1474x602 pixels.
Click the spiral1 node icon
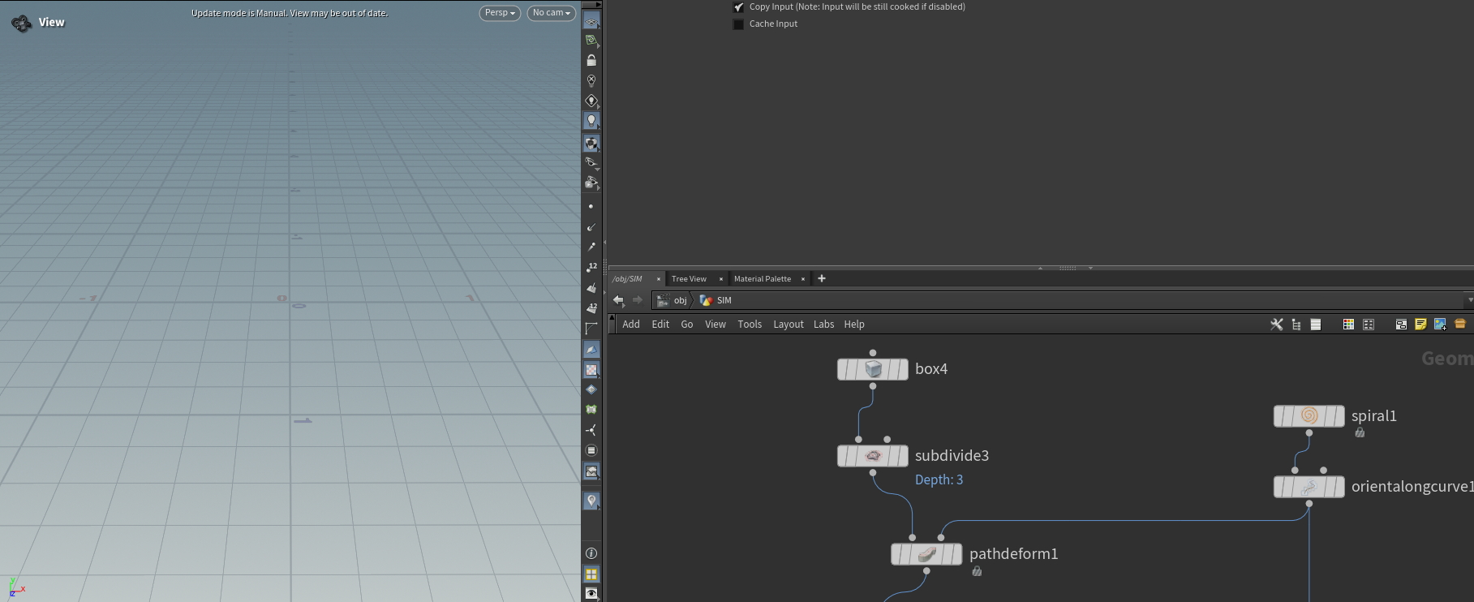[x=1309, y=416]
